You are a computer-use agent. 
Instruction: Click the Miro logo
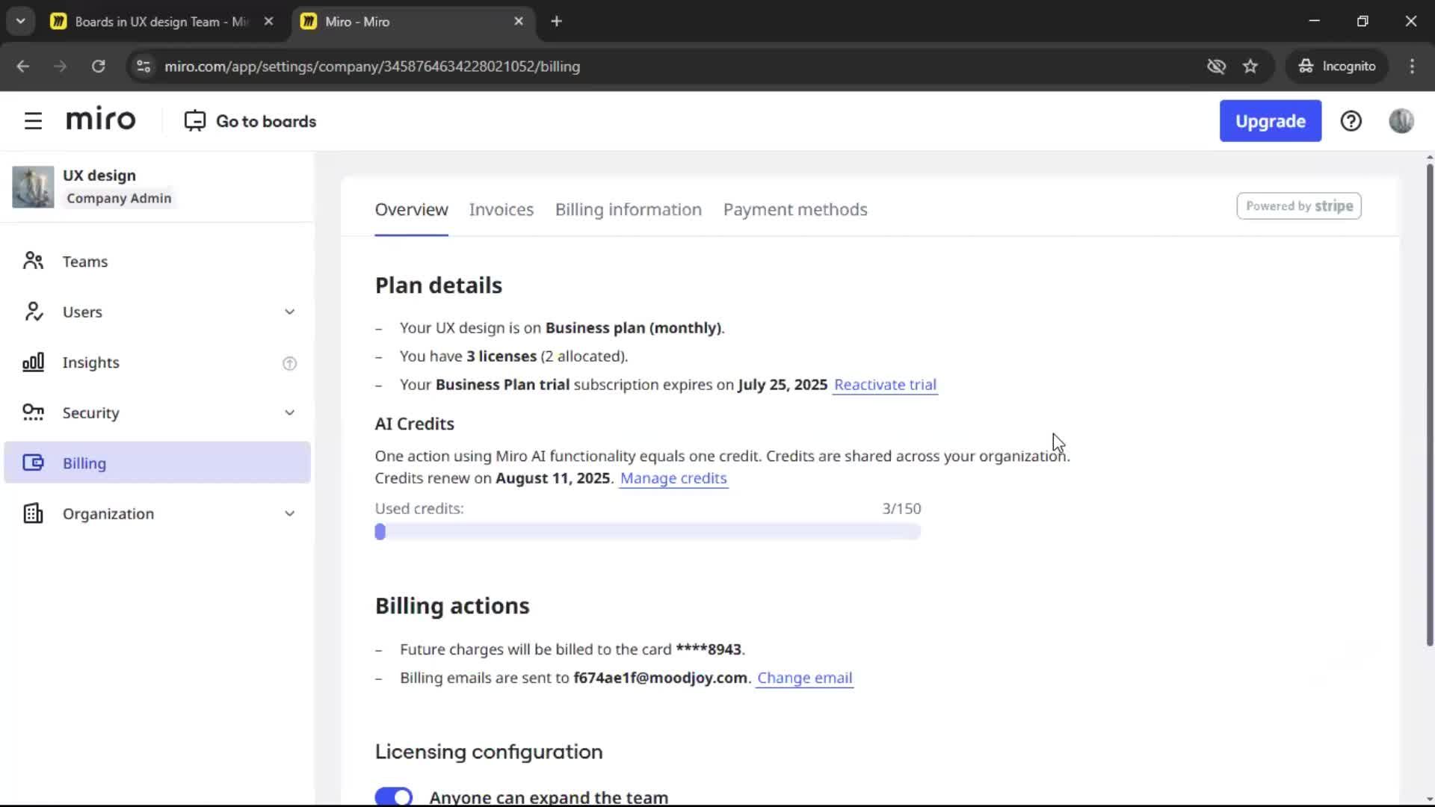tap(101, 120)
